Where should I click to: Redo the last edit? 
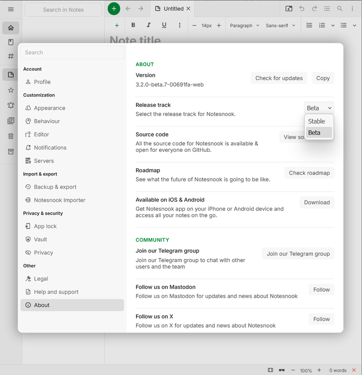point(314,8)
